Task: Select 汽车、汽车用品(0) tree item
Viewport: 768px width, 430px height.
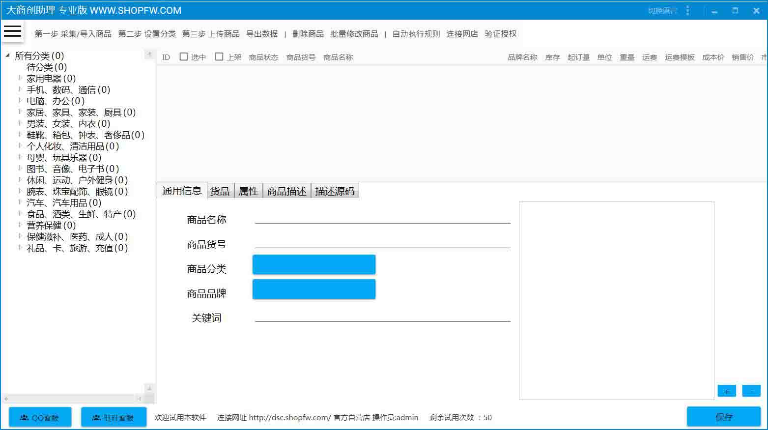Action: [x=64, y=202]
